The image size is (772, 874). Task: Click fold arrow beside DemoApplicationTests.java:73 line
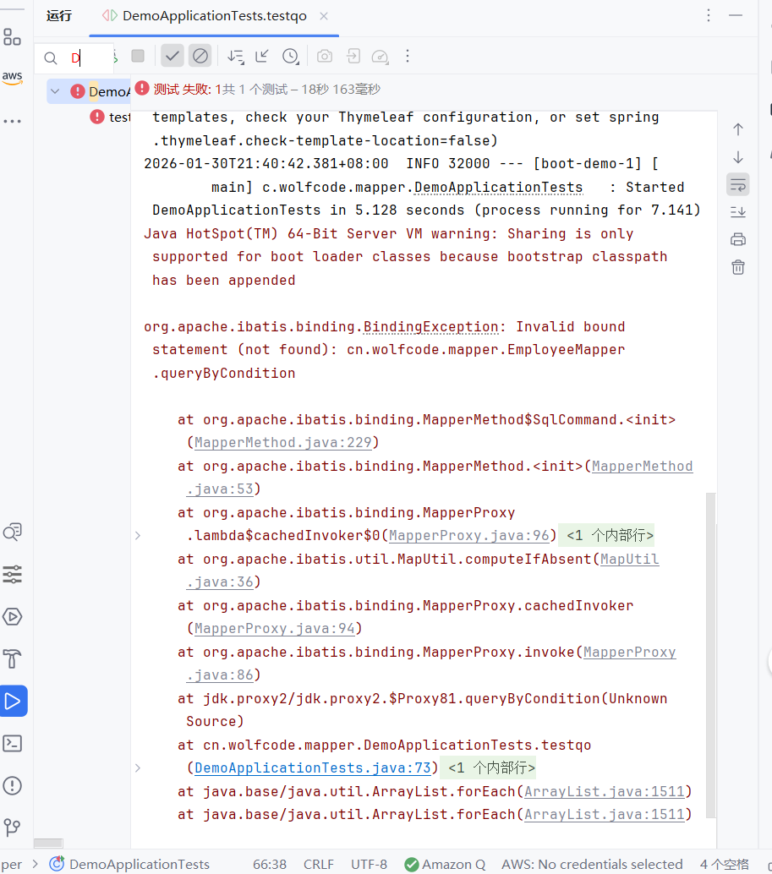click(x=138, y=768)
